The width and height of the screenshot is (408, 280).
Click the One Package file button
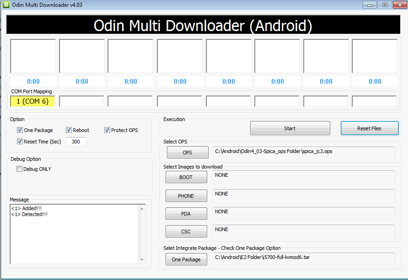[186, 259]
